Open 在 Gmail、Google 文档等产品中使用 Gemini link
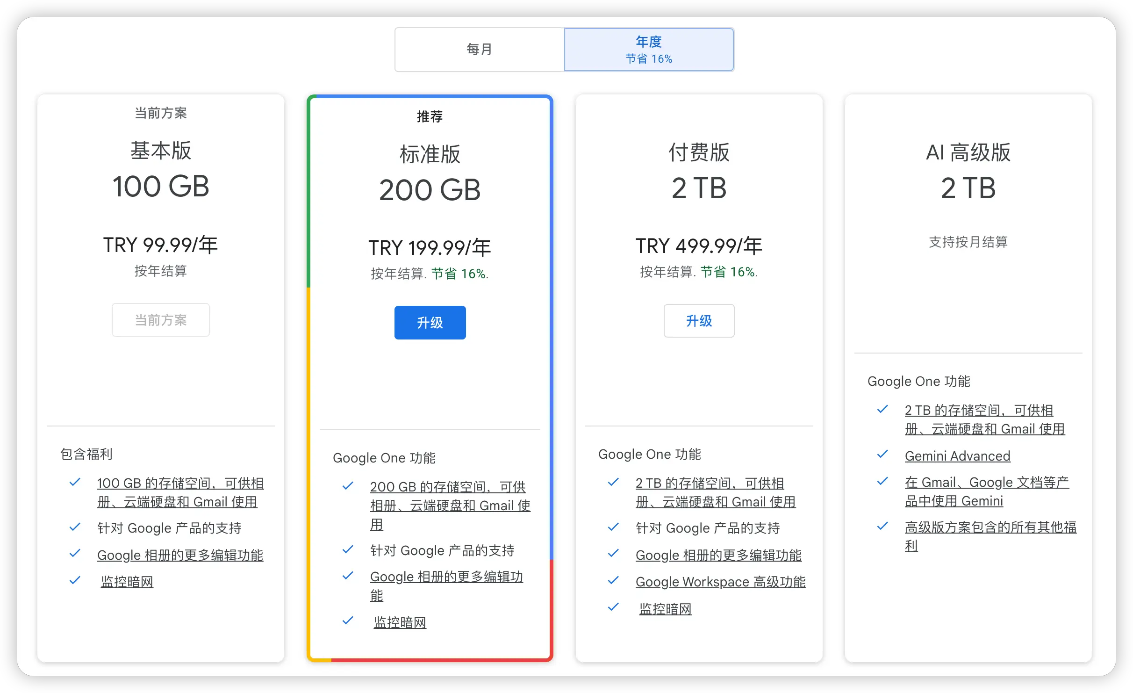The height and width of the screenshot is (693, 1133). (x=987, y=491)
